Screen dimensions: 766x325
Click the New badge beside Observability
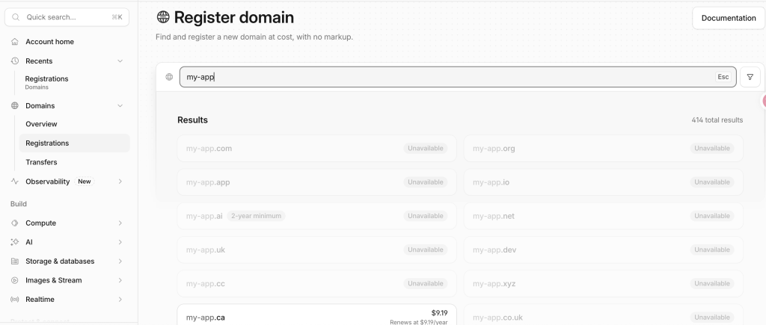84,182
